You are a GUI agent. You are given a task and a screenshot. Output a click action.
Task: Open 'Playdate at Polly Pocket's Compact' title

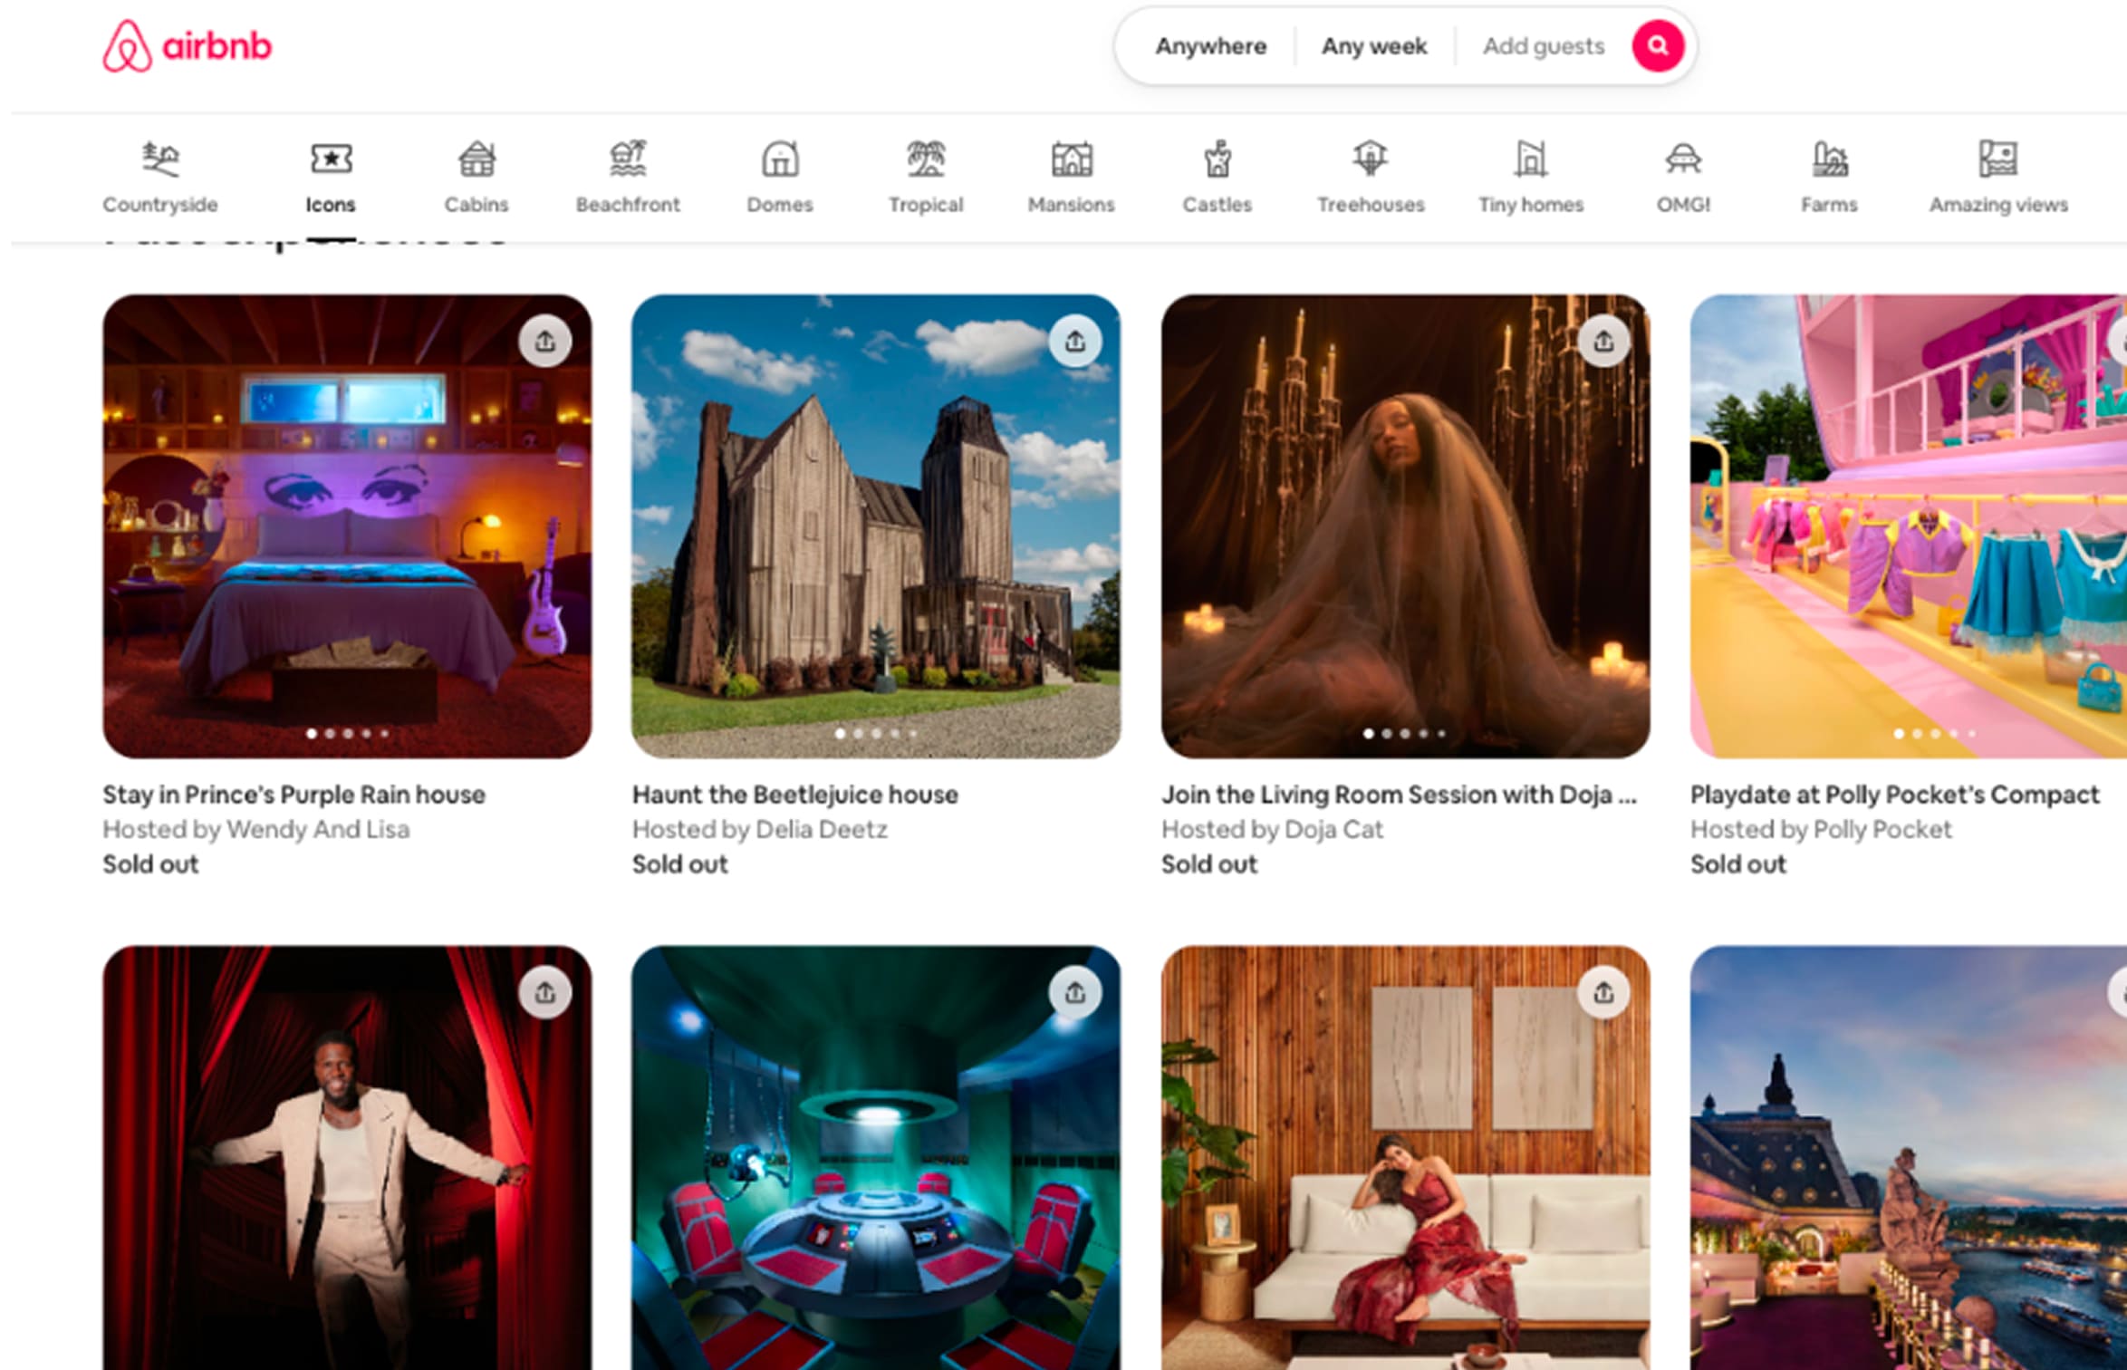1895,795
